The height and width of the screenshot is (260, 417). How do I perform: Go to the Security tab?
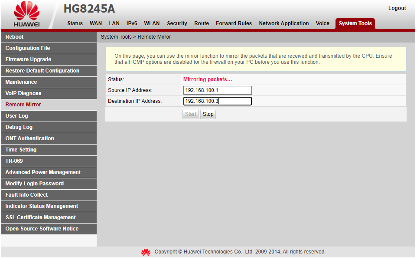[177, 23]
